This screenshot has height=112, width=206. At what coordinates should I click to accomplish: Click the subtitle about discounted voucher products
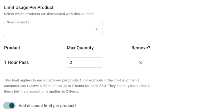(49, 14)
